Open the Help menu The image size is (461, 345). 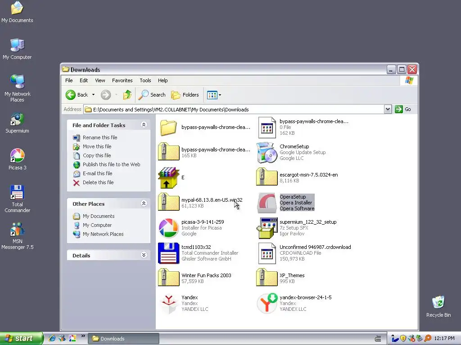pos(163,80)
